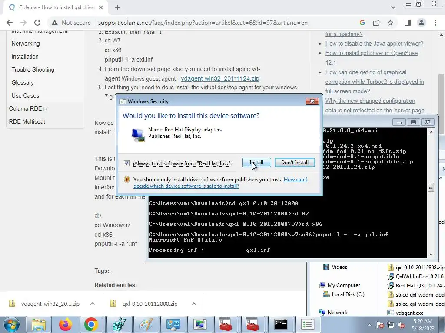The width and height of the screenshot is (445, 333).
Task: Open Chrome three-dot menu
Action: tap(435, 23)
